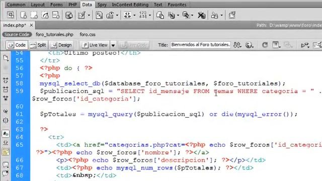Click the Dynamic Data icon
Image resolution: width=322 pixels, height=181 pixels.
(x=82, y=15)
